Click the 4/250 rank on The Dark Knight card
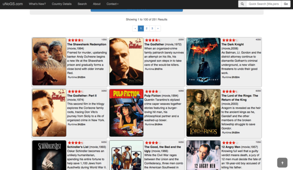 [x=258, y=39]
